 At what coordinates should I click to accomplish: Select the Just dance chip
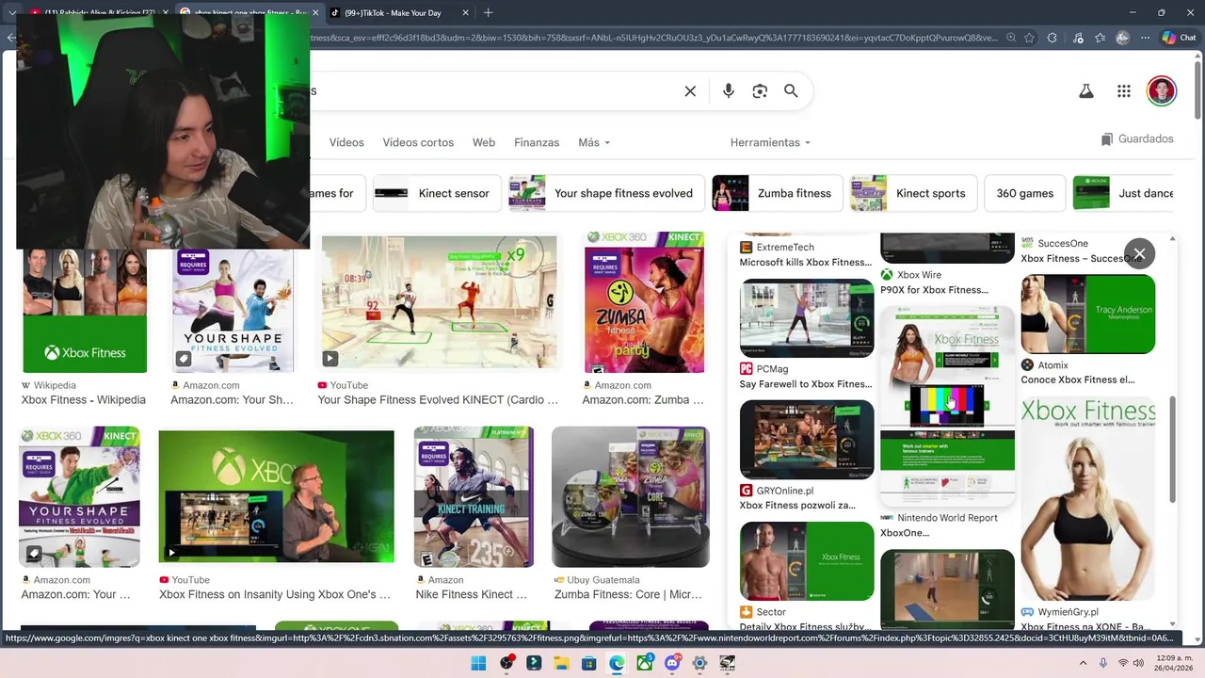point(1123,193)
